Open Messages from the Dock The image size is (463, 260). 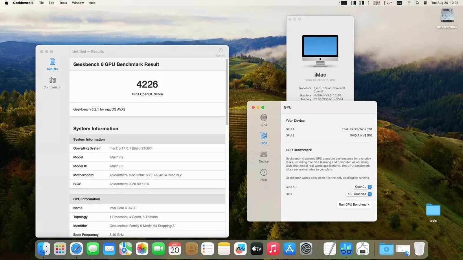pyautogui.click(x=93, y=249)
